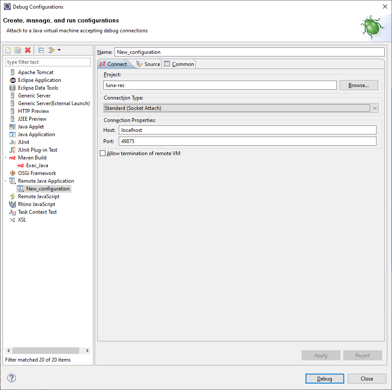Click the Generic Server icon
Screen dimensions: 392x390
(x=12, y=96)
